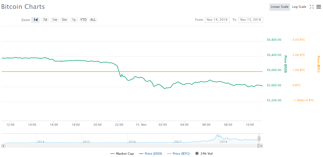Click the From date field Nov 14, 2018

[217, 20]
